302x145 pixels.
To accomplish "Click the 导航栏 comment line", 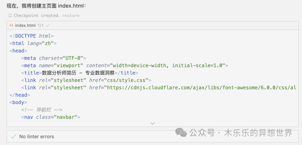I will pos(42,110).
